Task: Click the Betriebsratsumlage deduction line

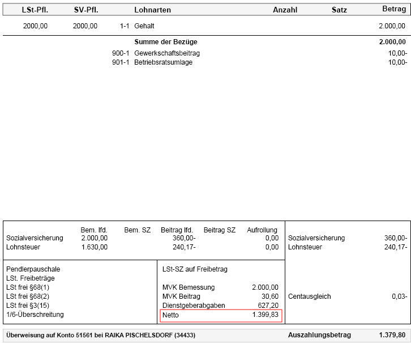Action: 163,62
